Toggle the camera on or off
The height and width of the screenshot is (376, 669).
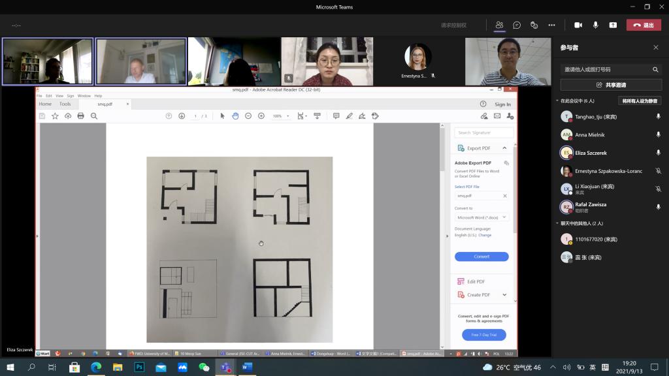tap(578, 25)
